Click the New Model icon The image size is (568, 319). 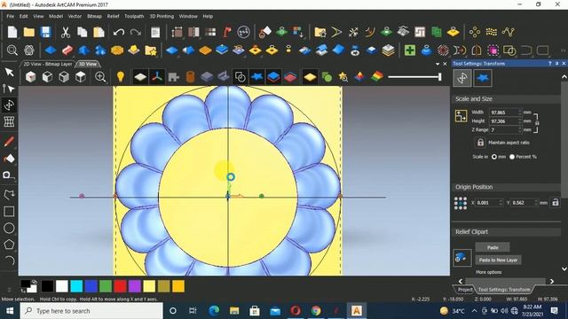[12, 32]
